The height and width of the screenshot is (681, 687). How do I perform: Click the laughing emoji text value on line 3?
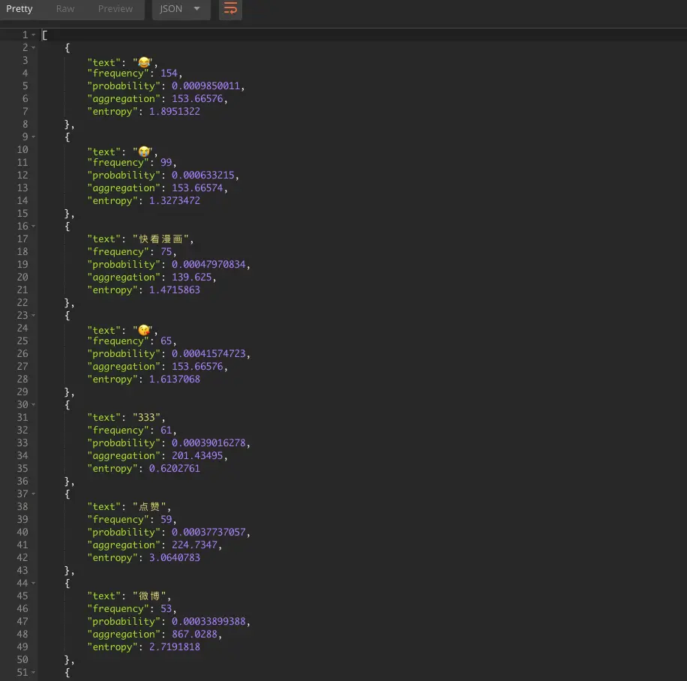[144, 62]
